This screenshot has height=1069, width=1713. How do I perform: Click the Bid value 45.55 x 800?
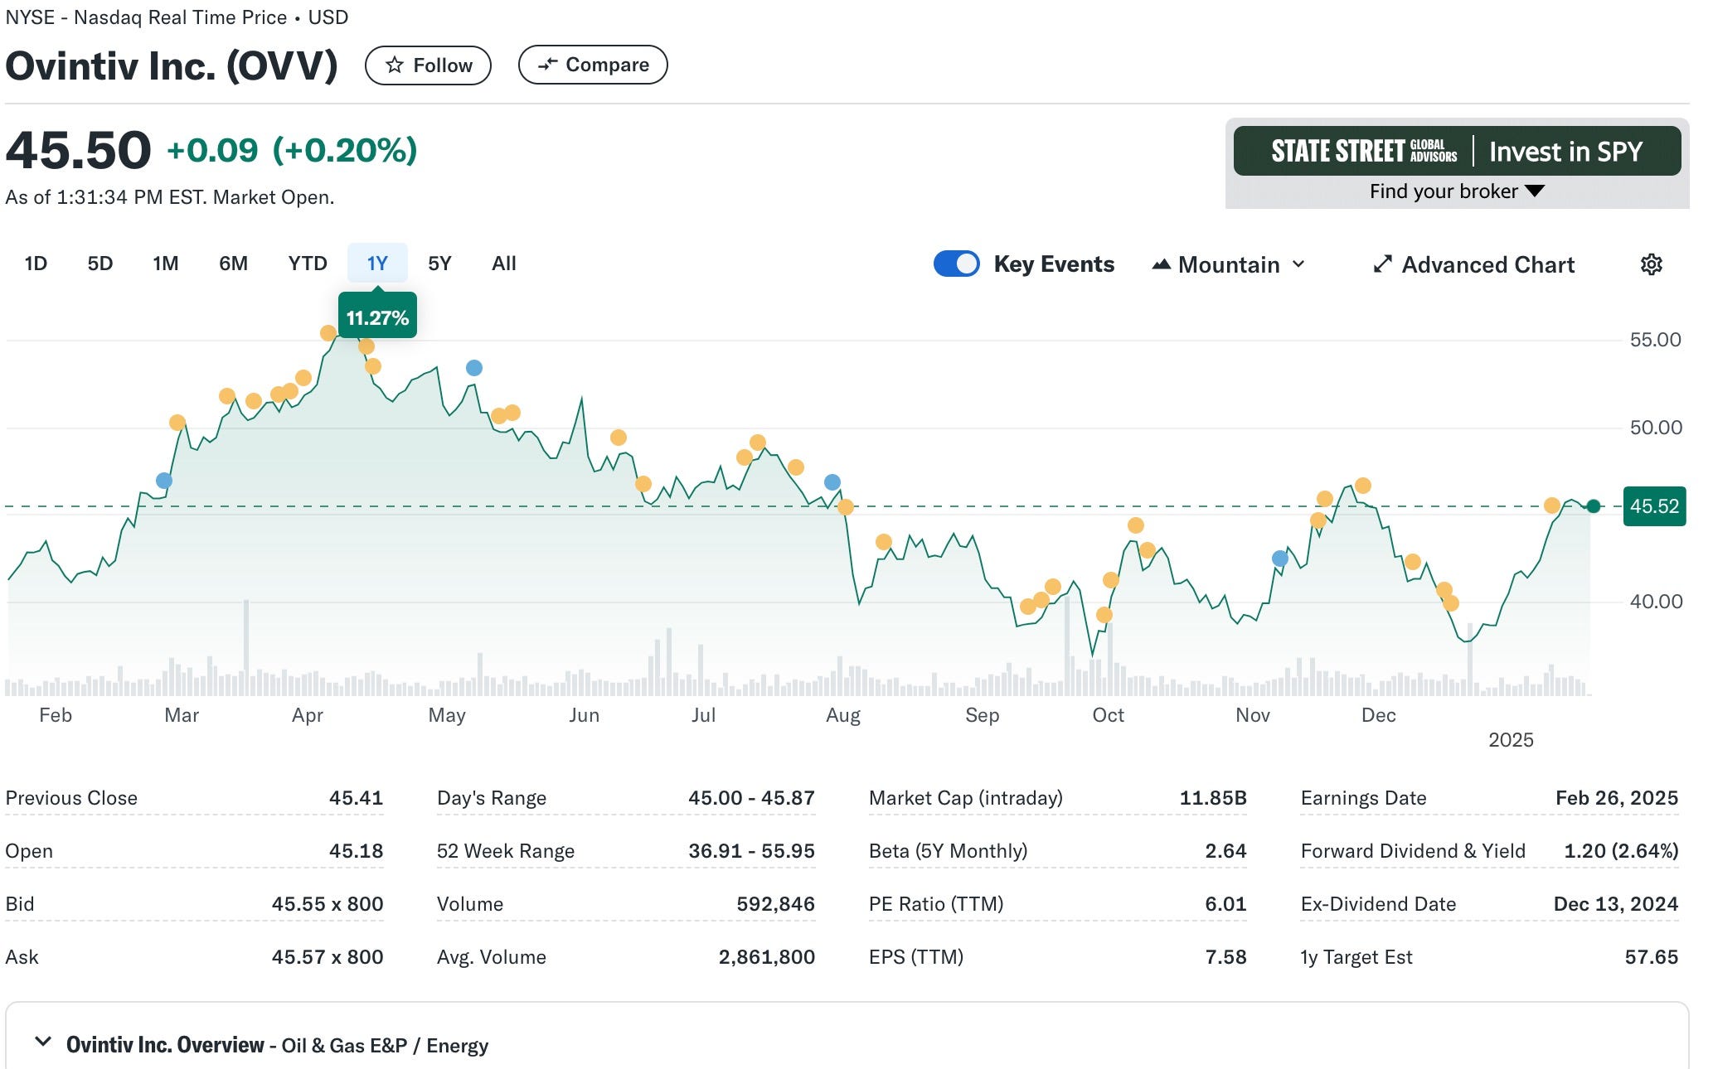tap(328, 904)
